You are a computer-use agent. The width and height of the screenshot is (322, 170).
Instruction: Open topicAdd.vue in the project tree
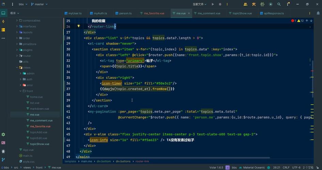[39, 132]
